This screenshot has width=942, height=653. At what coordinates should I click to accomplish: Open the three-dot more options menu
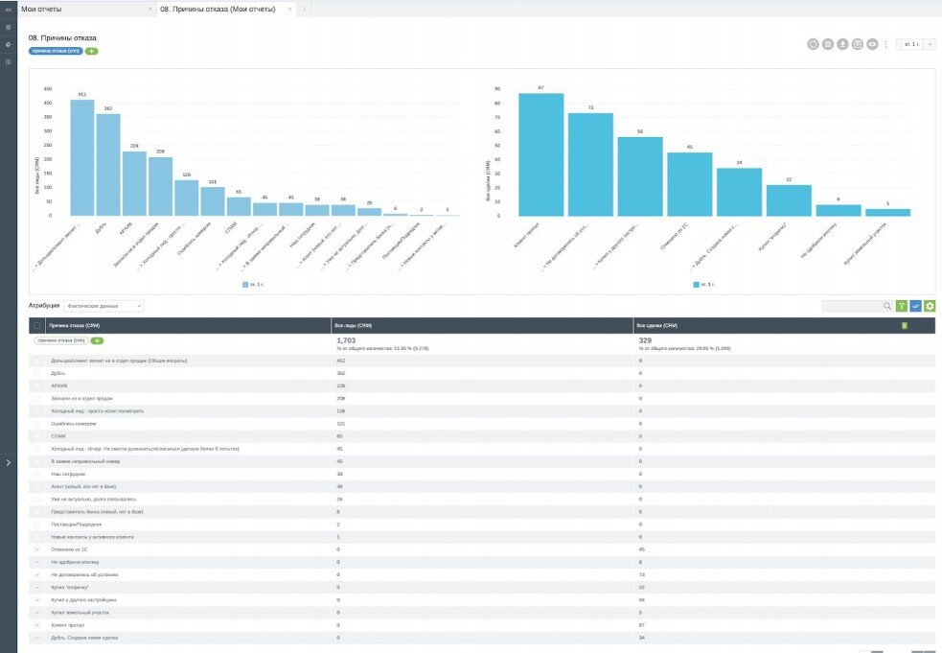tap(885, 44)
